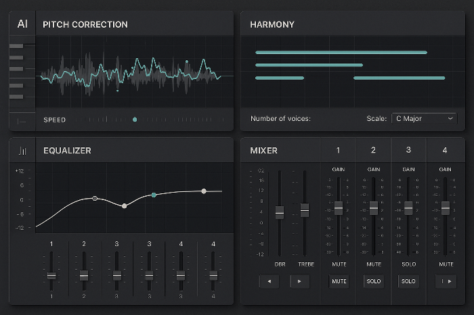This screenshot has height=315, width=474.
Task: Click the '-12' EQ scale label
Action: pos(20,228)
